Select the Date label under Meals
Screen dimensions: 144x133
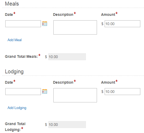[x=9, y=15]
